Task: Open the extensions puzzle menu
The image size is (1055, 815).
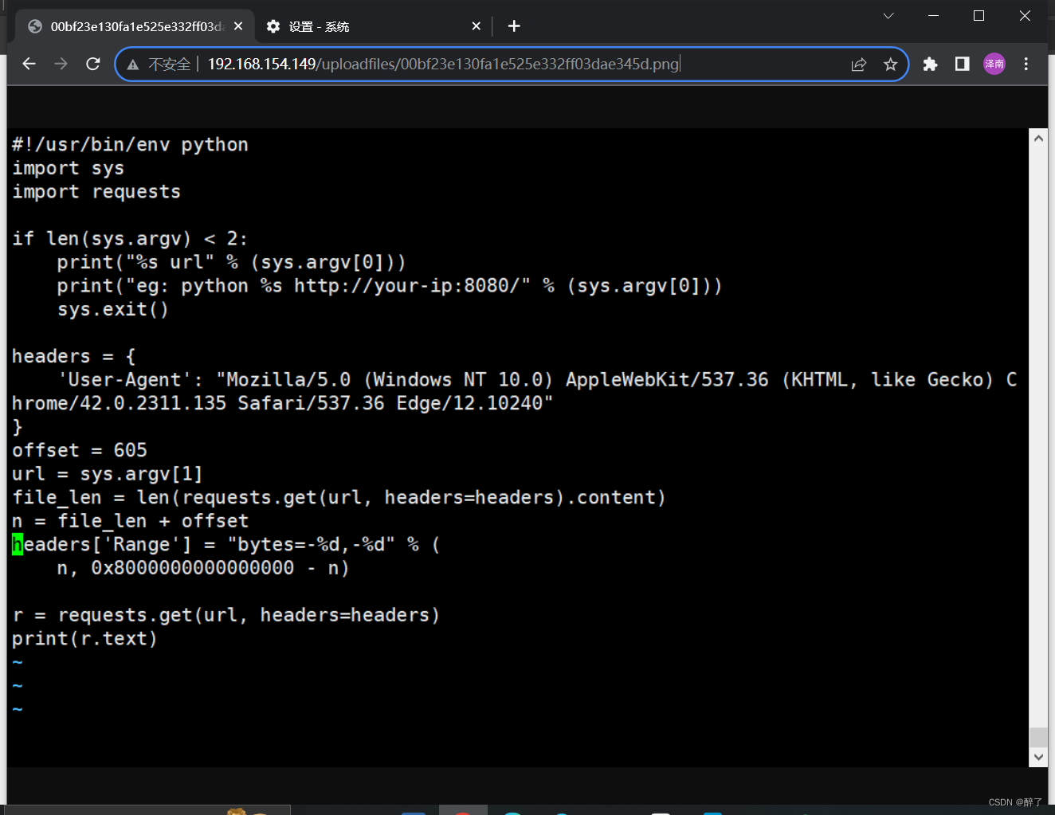Action: click(930, 64)
